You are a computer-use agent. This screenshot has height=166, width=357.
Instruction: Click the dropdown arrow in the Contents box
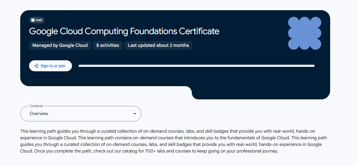coord(135,114)
